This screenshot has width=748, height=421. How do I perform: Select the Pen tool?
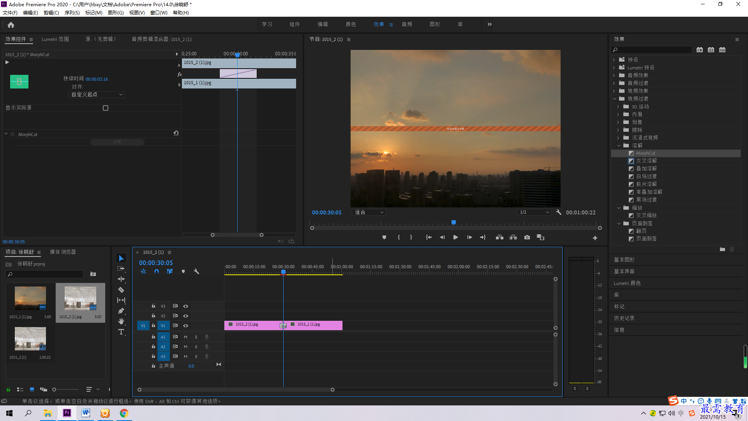pos(121,311)
